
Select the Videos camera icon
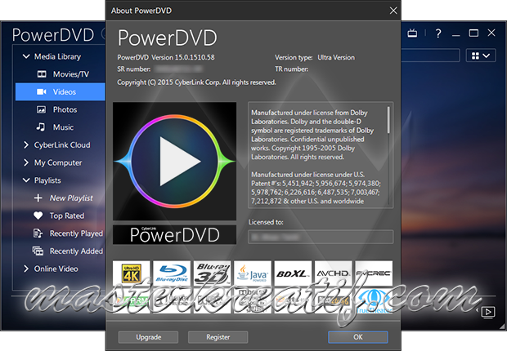click(x=42, y=91)
